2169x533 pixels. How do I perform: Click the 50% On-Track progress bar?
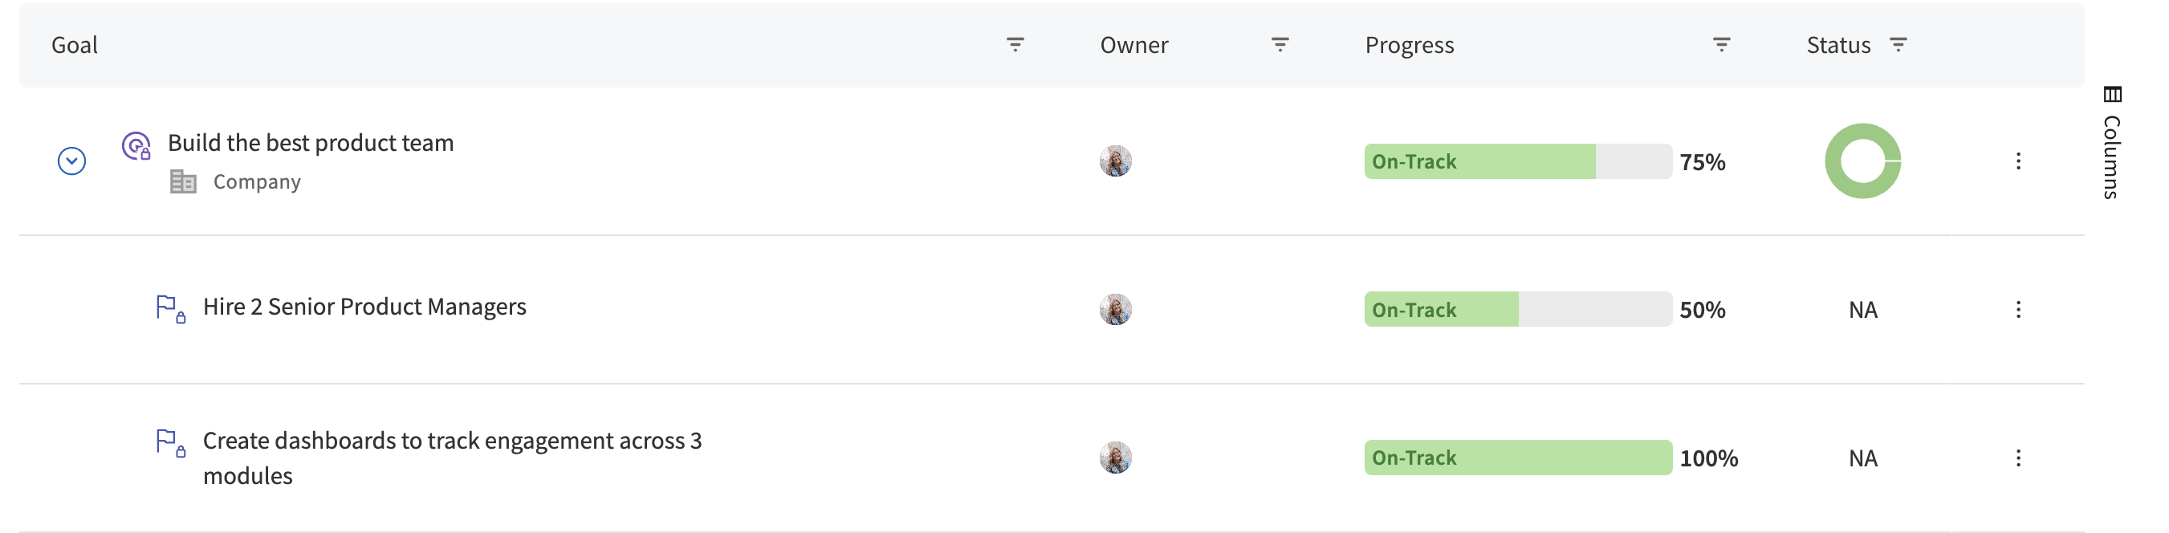tap(1517, 310)
